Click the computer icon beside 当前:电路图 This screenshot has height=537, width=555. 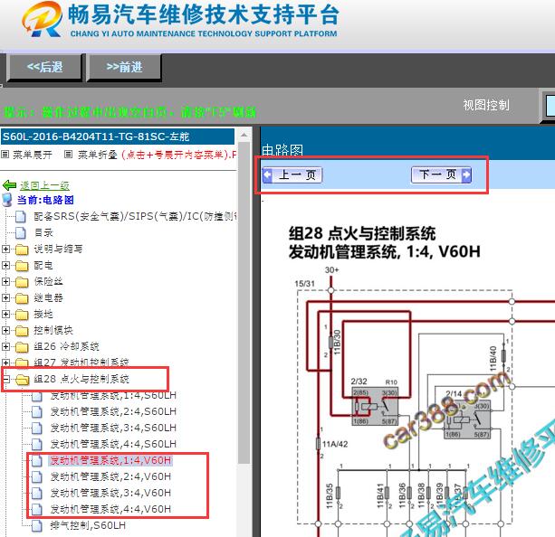tap(7, 200)
